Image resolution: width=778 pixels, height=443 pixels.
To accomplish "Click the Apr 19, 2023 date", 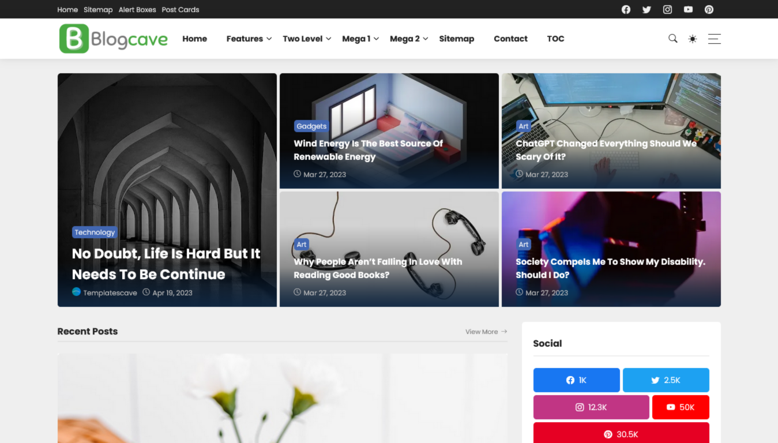I will click(172, 292).
